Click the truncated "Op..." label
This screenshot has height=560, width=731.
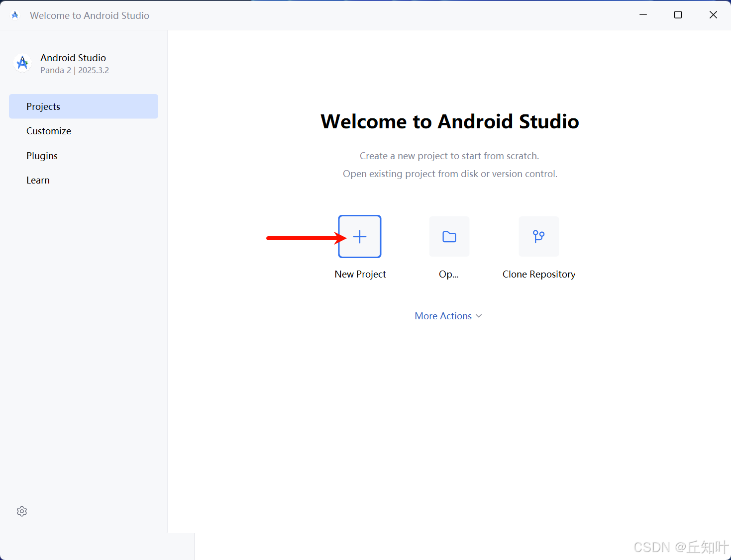coord(449,274)
